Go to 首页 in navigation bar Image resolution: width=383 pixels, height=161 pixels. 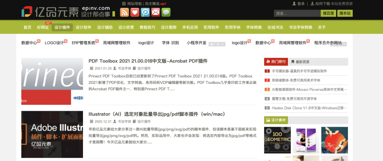pyautogui.click(x=27, y=27)
